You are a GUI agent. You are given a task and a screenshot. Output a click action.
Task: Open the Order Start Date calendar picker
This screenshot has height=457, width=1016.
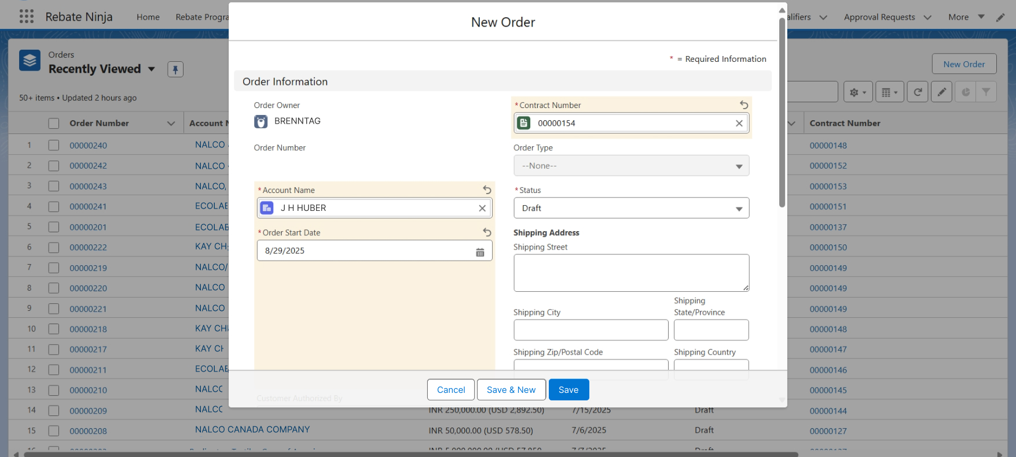point(480,251)
